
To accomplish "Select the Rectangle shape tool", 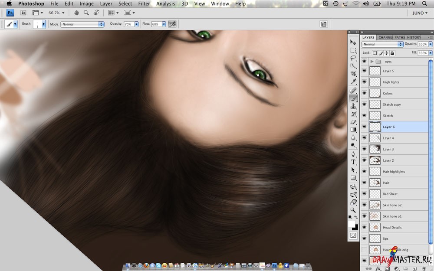I will pyautogui.click(x=353, y=177).
